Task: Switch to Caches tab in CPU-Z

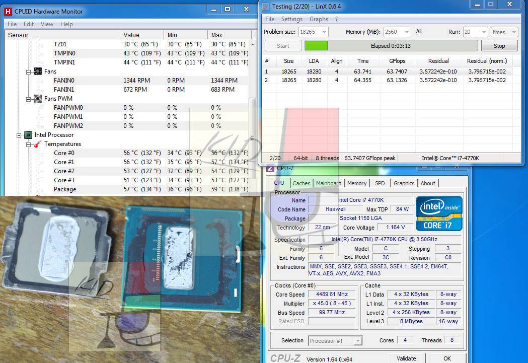Action: coord(301,183)
